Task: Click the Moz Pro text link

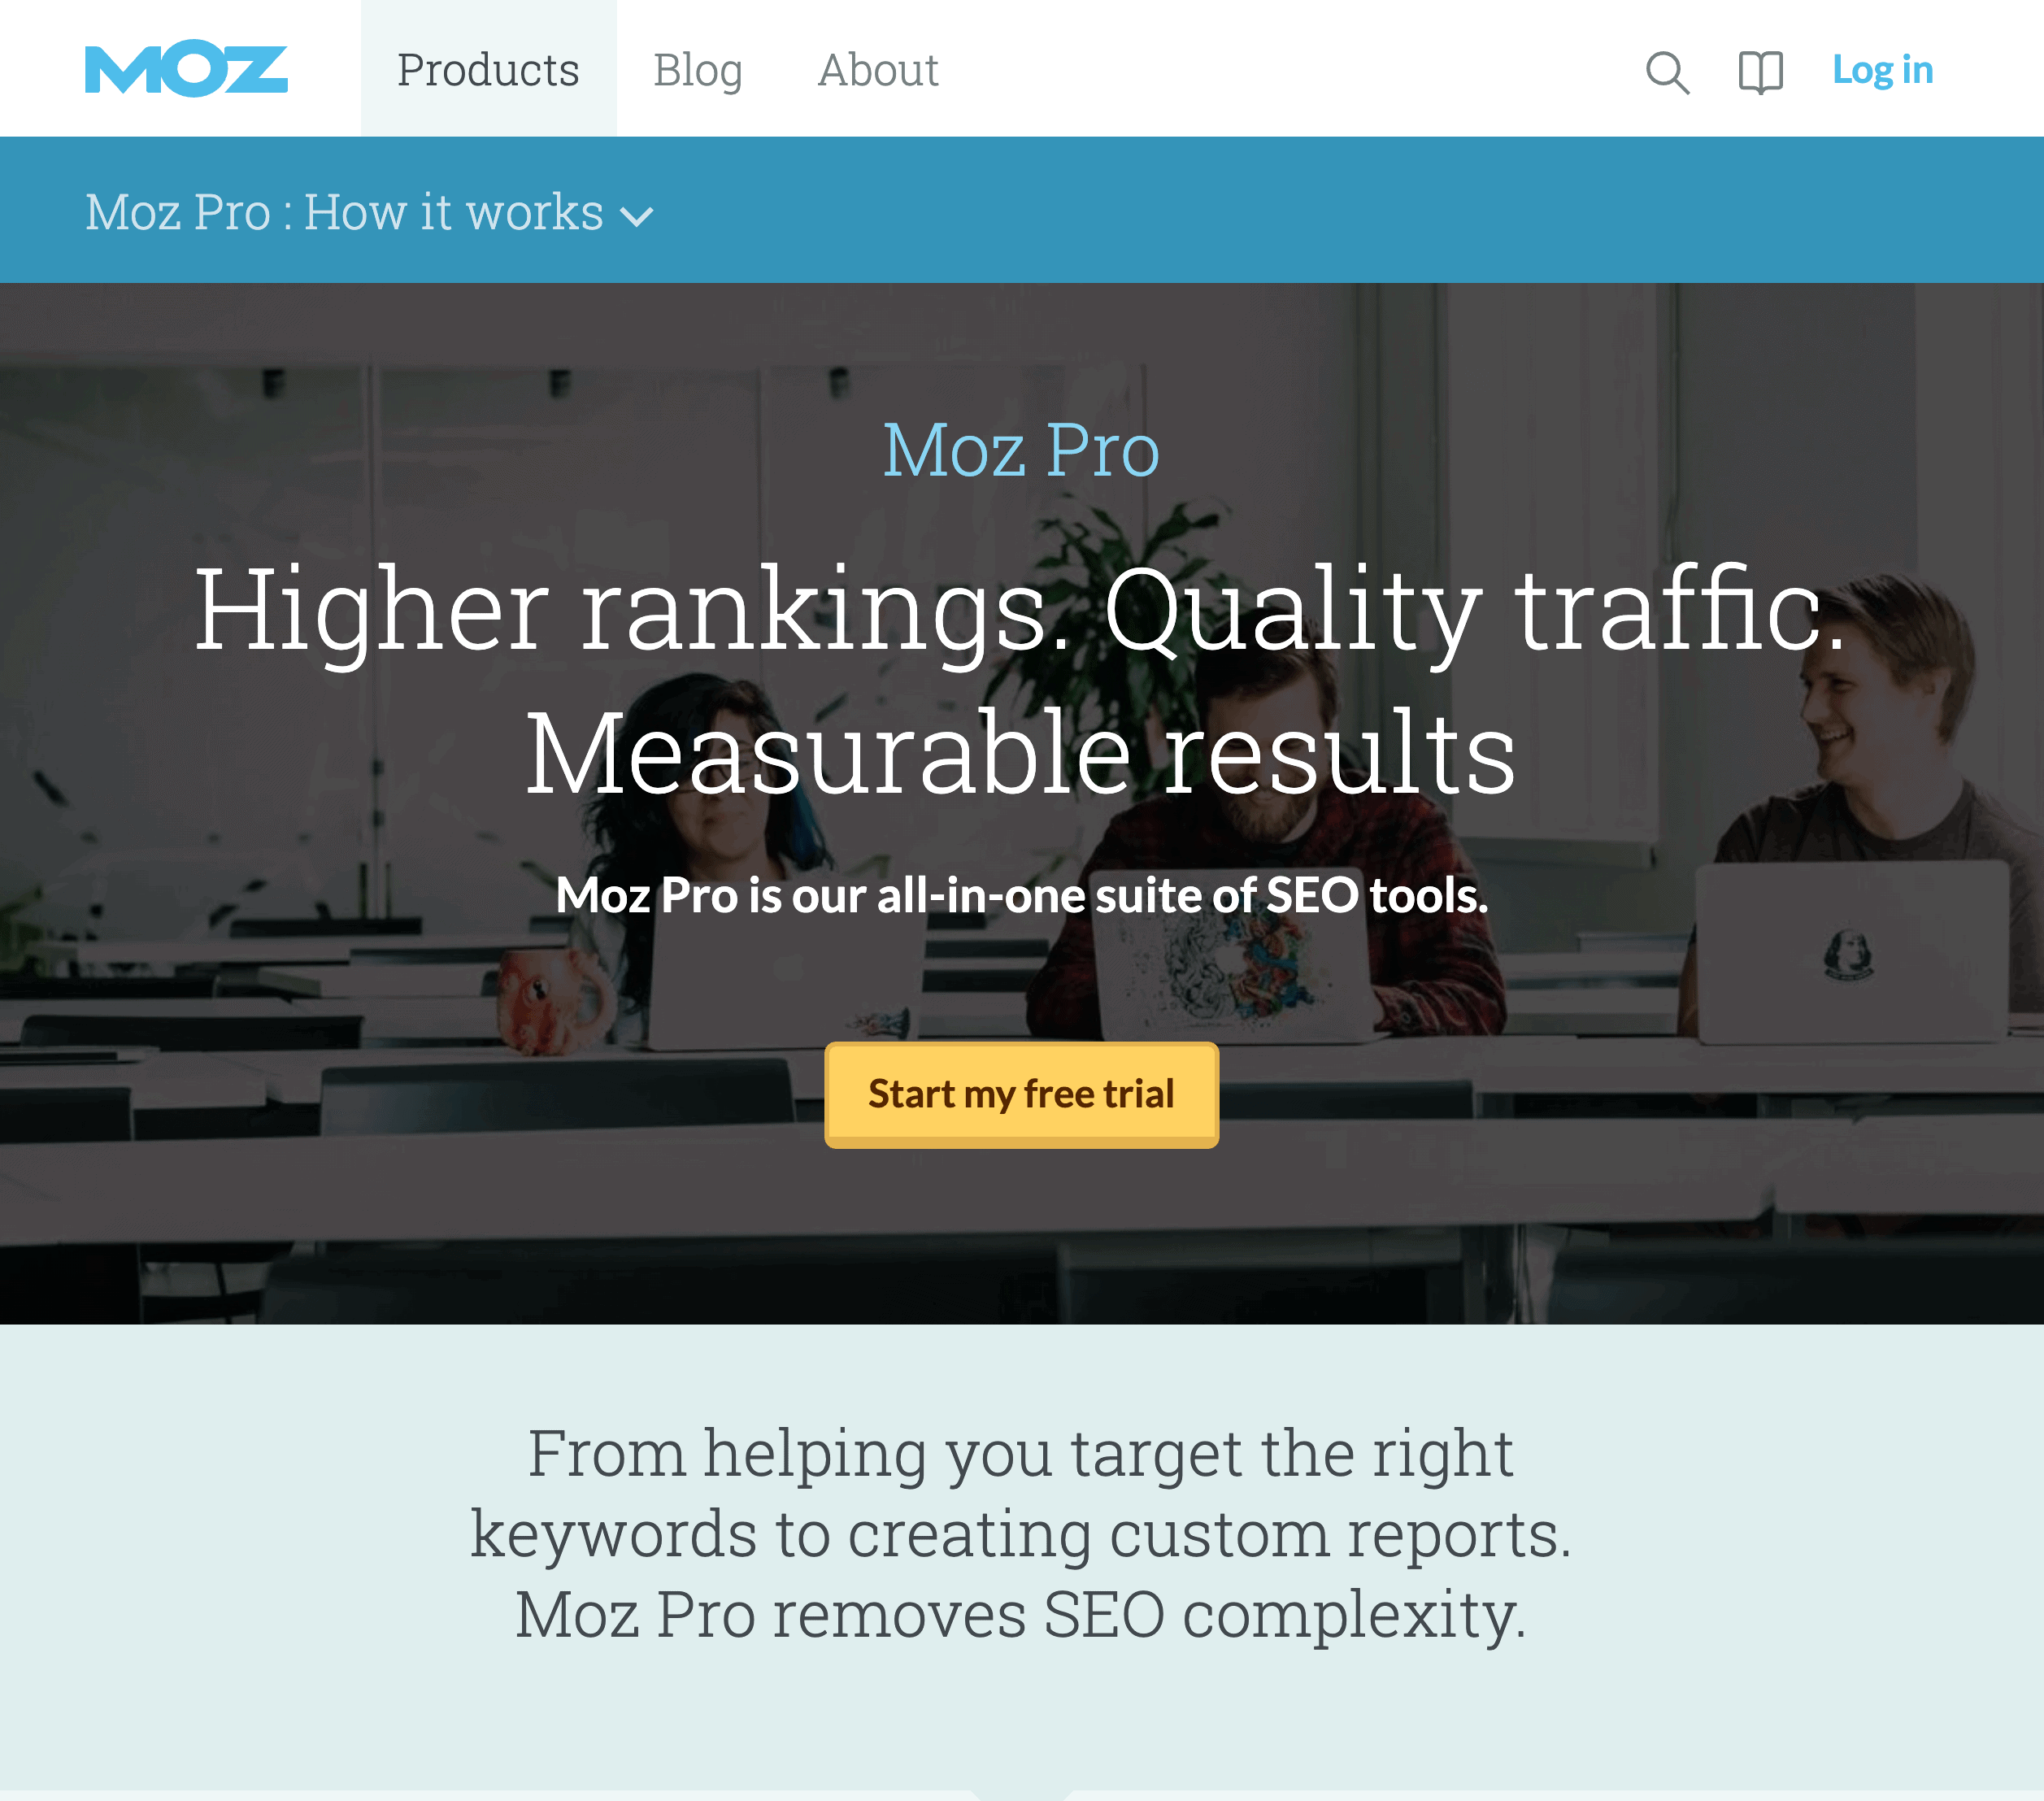Action: coord(1022,449)
